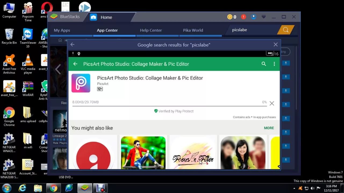Open the Home tab icon
Image resolution: width=344 pixels, height=193 pixels.
tap(93, 17)
